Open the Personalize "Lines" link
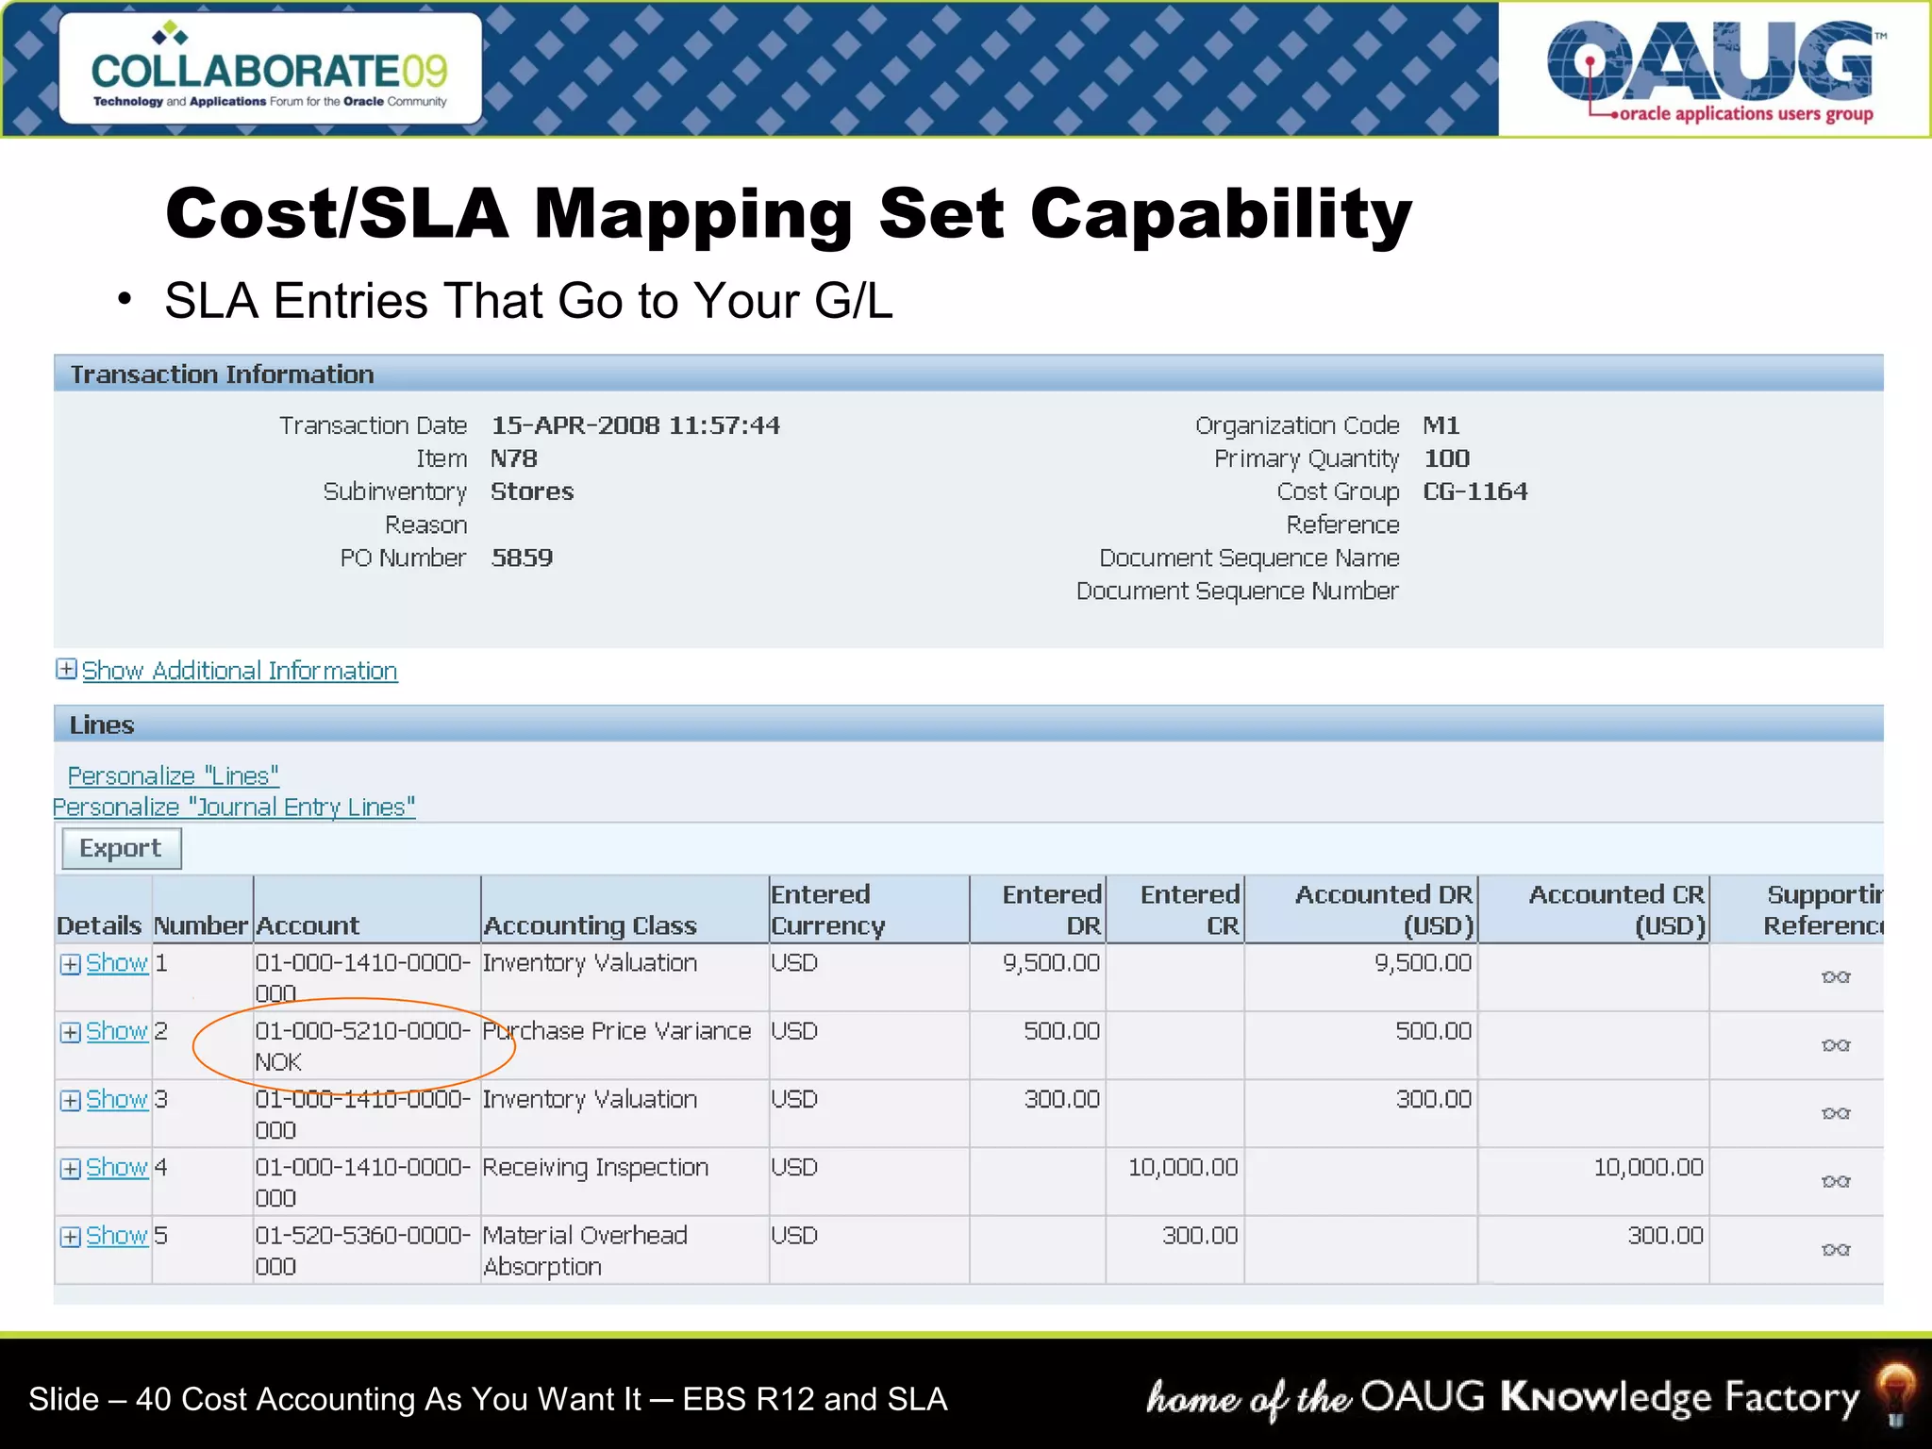This screenshot has width=1932, height=1449. (x=174, y=775)
